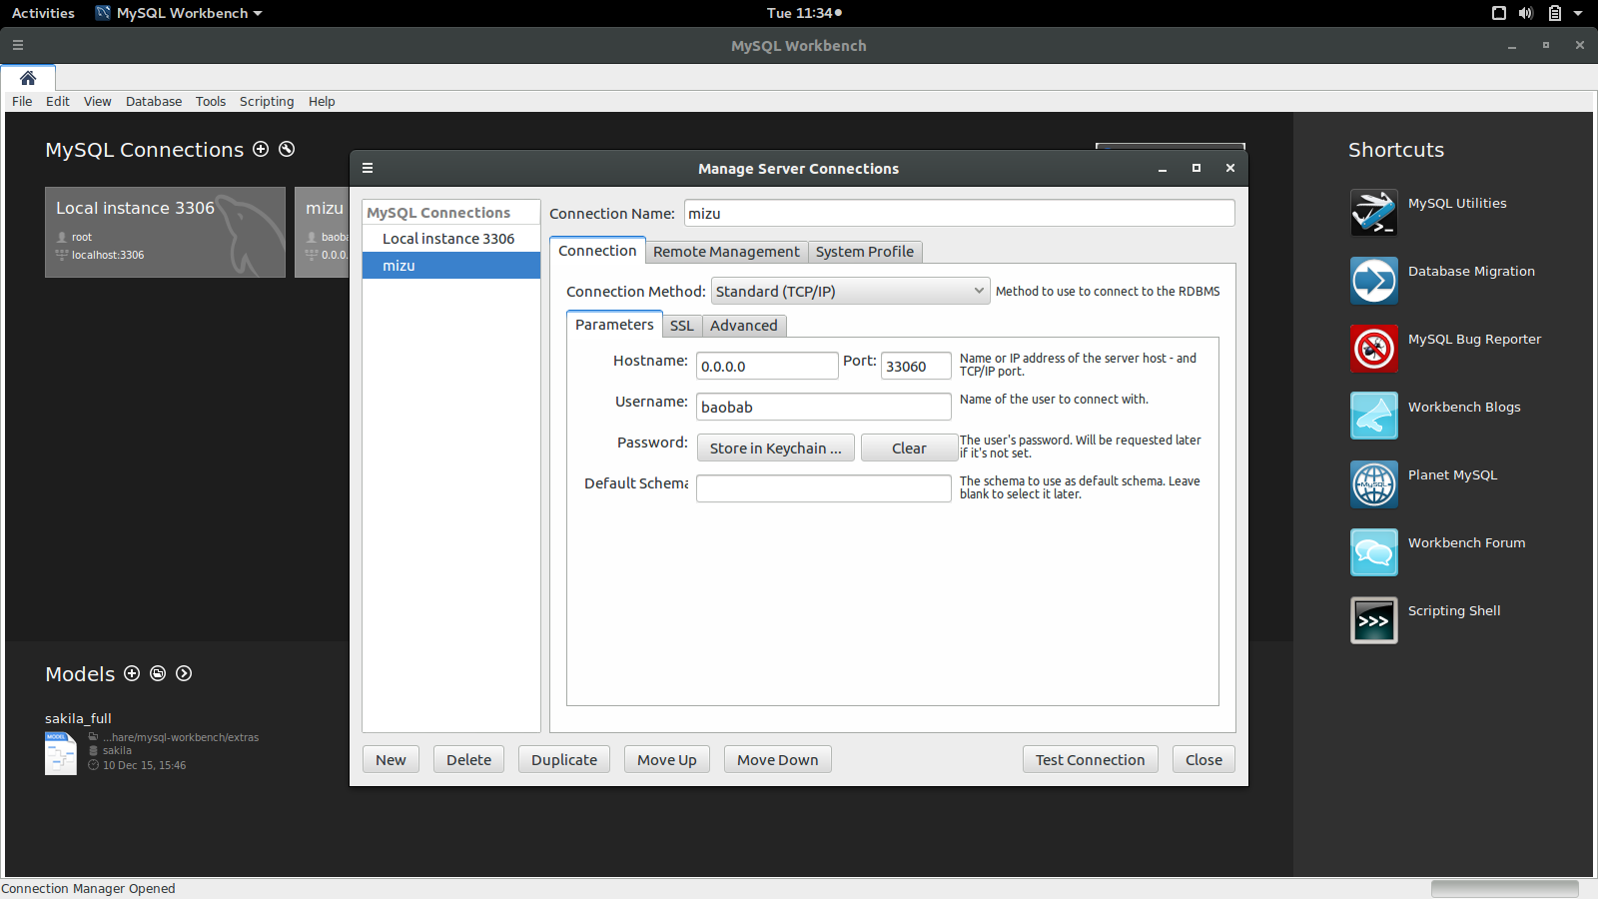This screenshot has height=899, width=1598.
Task: Click the Planet MySQL globe icon
Action: tap(1373, 484)
